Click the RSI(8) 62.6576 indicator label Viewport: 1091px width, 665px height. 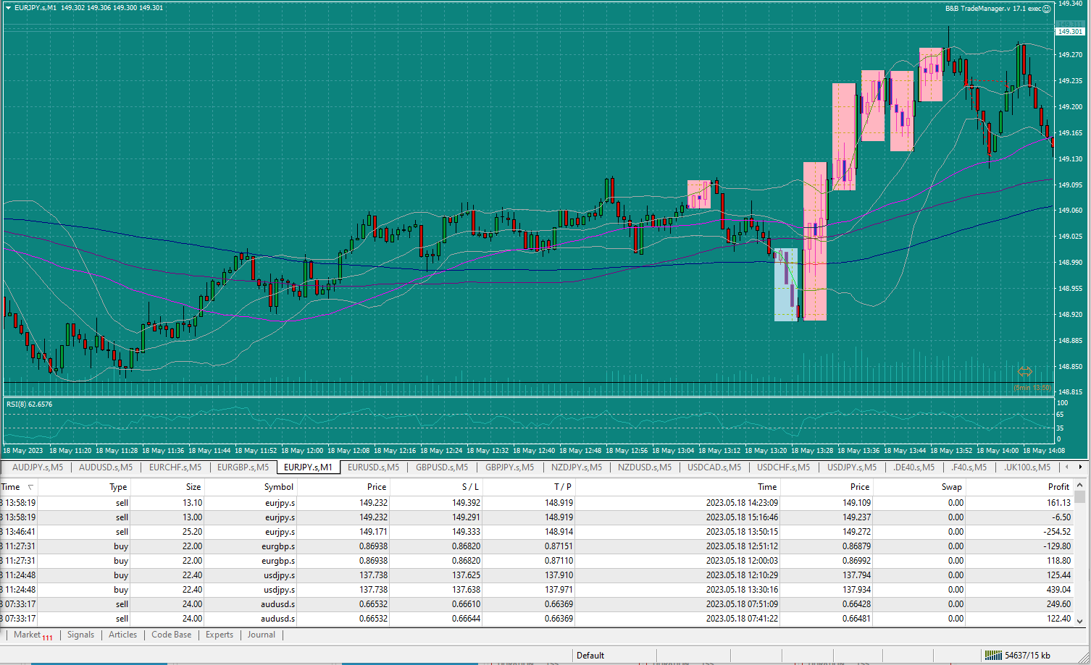pos(30,404)
